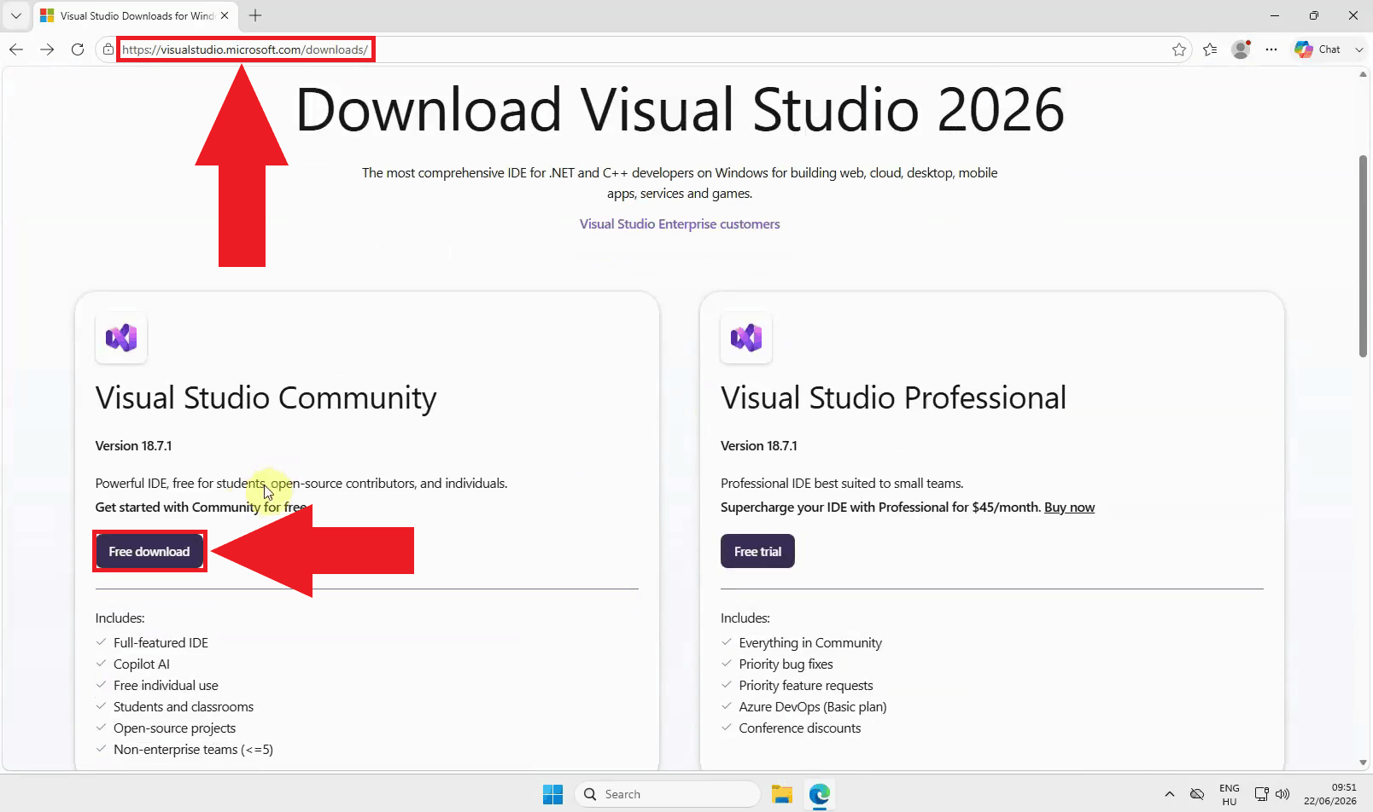Click the Open-source projects item
Screen dimensions: 1373x812
click(x=174, y=728)
